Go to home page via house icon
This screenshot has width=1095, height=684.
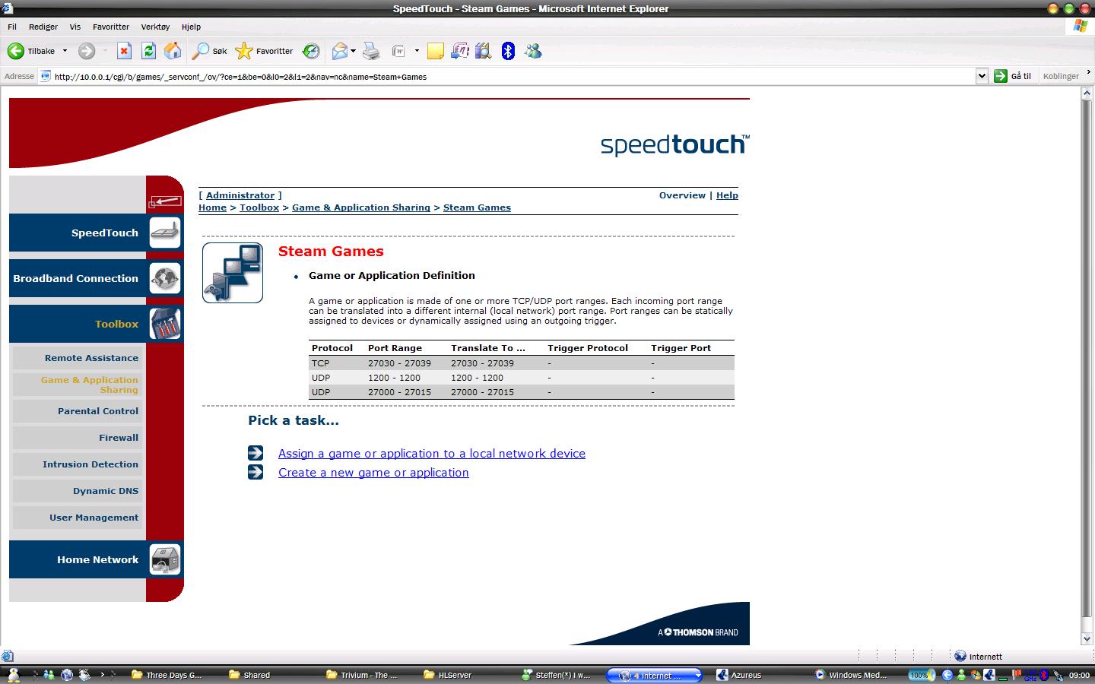[x=173, y=51]
